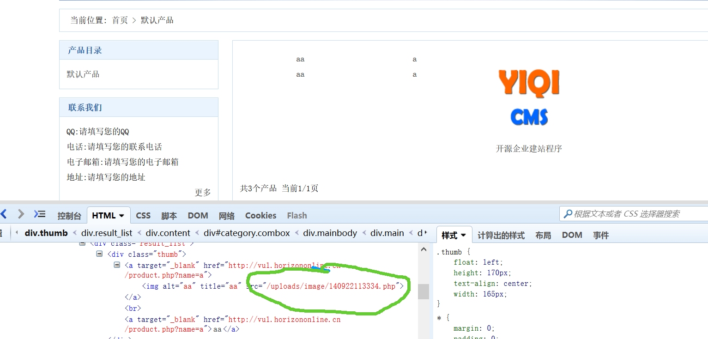Screen dimensions: 708x339
Task: Click the HTML panel vertical scrollbar thumb
Action: tap(423, 291)
